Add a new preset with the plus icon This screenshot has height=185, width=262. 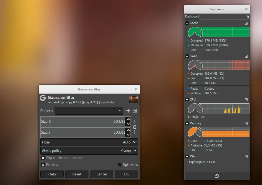coord(128,111)
